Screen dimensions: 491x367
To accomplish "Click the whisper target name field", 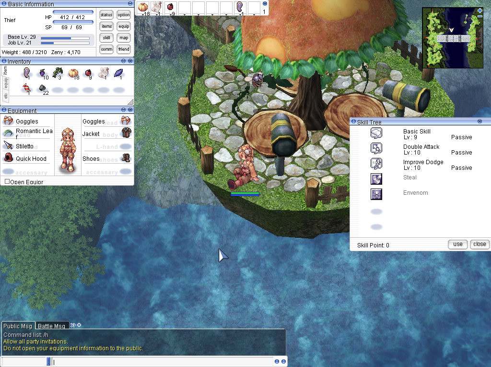I will [24, 361].
